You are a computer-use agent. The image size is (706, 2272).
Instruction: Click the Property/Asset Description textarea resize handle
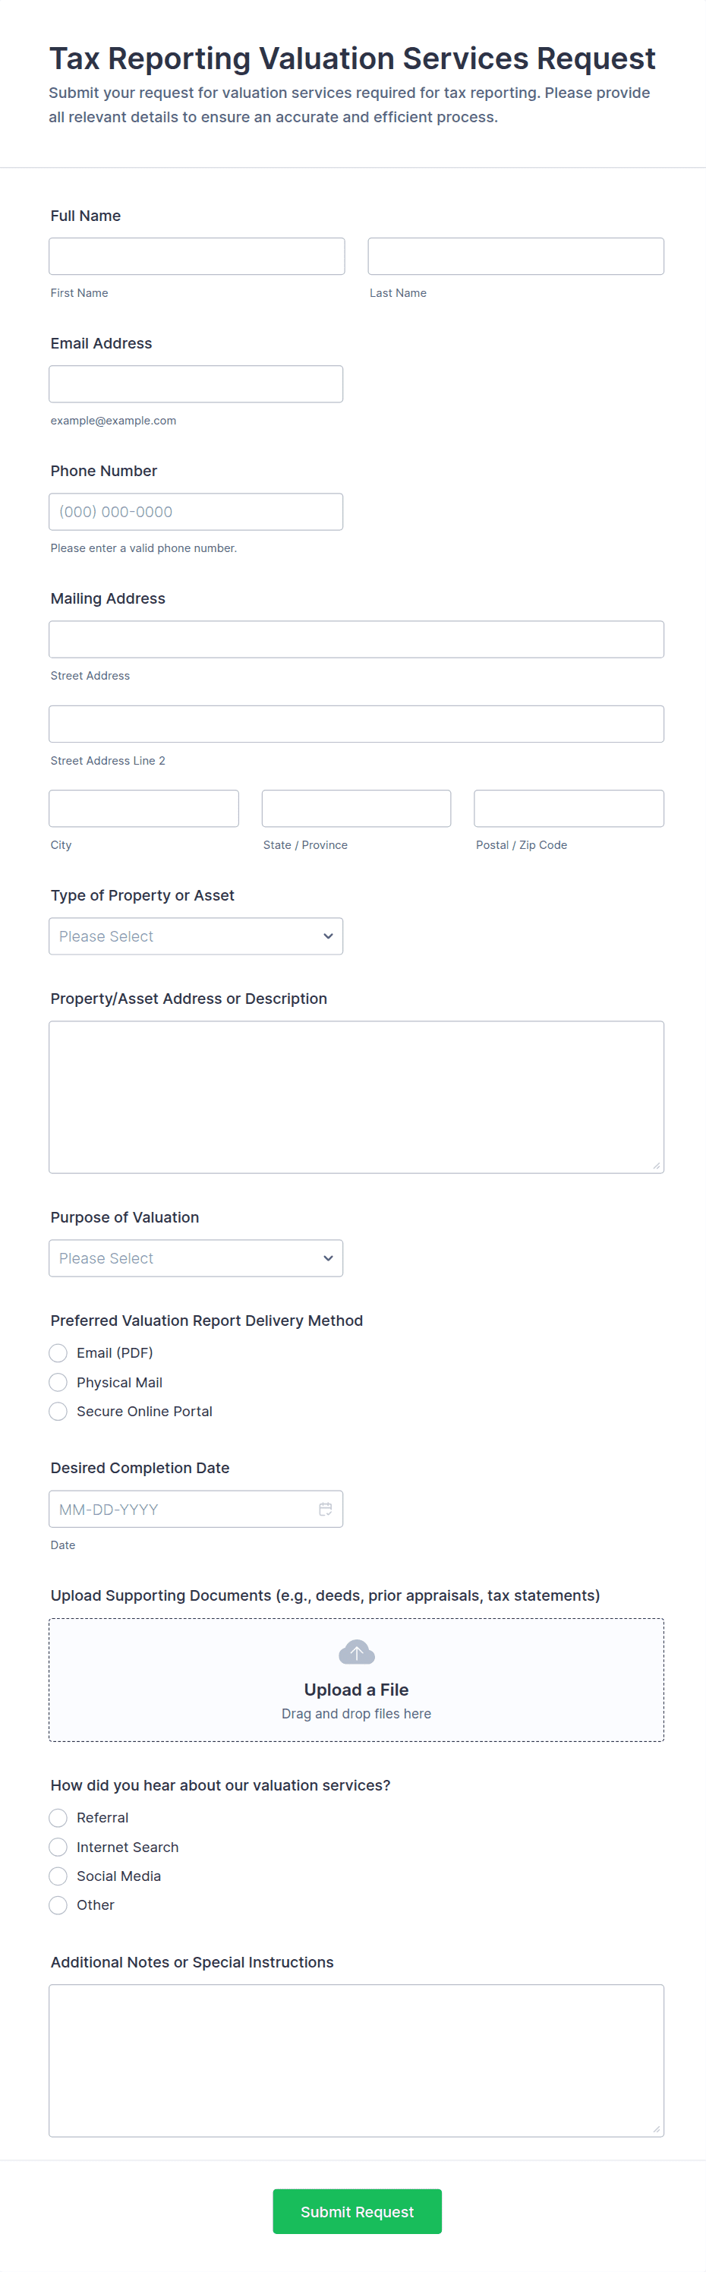click(656, 1165)
